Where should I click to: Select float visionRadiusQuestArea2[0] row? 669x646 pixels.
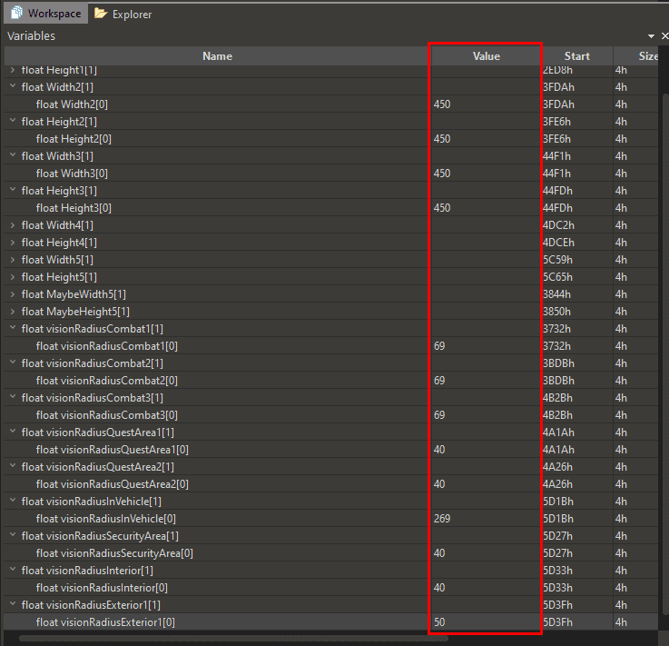point(330,484)
